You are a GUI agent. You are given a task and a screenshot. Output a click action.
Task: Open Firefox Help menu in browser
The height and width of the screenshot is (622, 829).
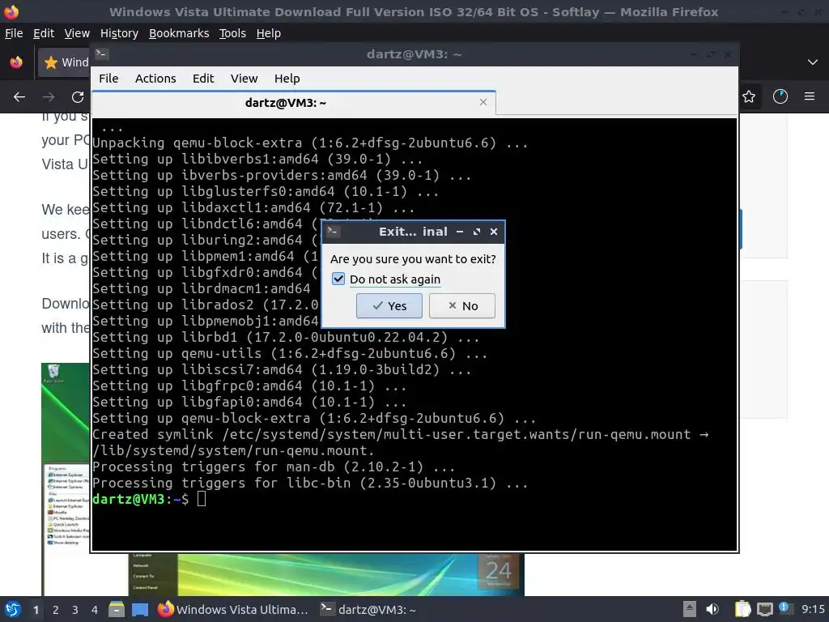point(269,33)
